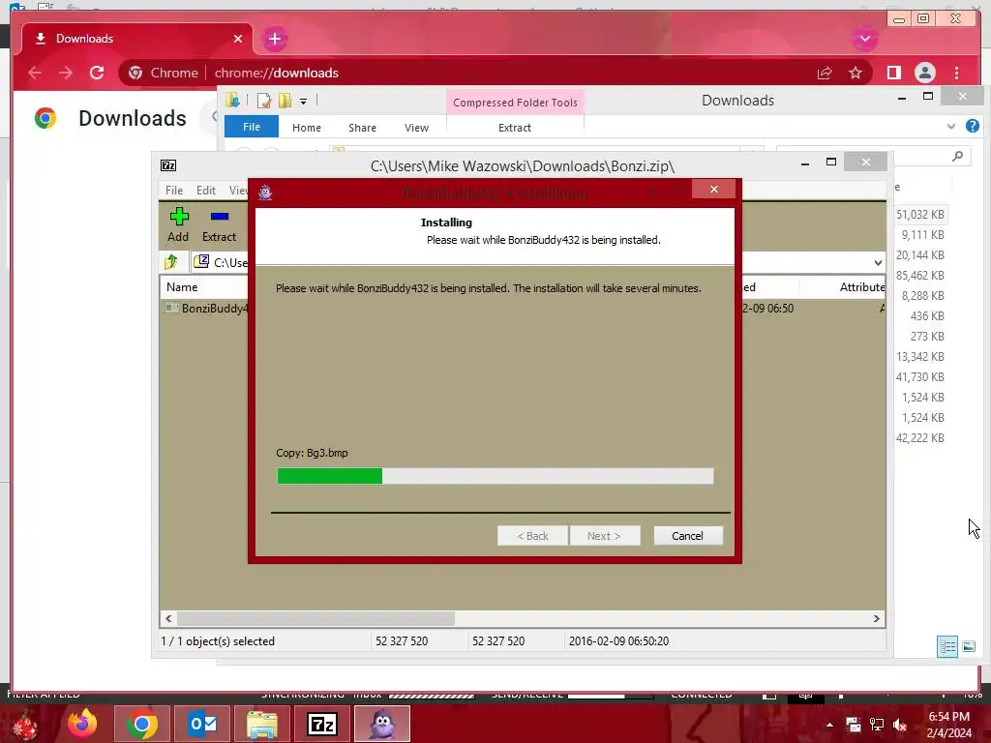This screenshot has height=743, width=991.
Task: Go forward in Chrome
Action: click(66, 73)
